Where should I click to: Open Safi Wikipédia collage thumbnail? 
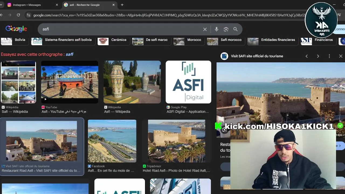(18, 82)
